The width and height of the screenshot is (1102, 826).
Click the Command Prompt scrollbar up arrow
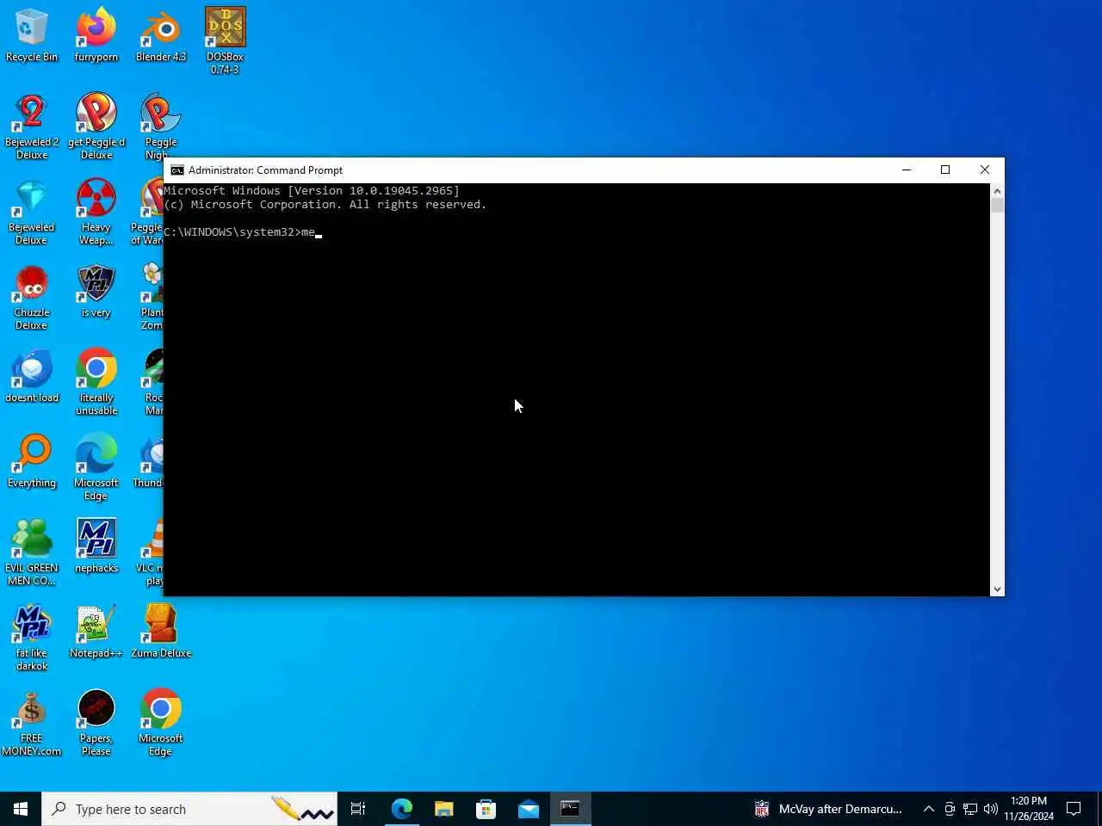pyautogui.click(x=997, y=191)
